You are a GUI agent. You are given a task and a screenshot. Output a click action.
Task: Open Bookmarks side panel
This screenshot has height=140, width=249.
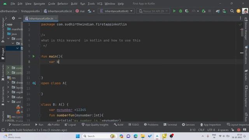pyautogui.click(x=3, y=73)
